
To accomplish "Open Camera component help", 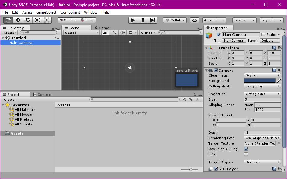I will [274, 70].
